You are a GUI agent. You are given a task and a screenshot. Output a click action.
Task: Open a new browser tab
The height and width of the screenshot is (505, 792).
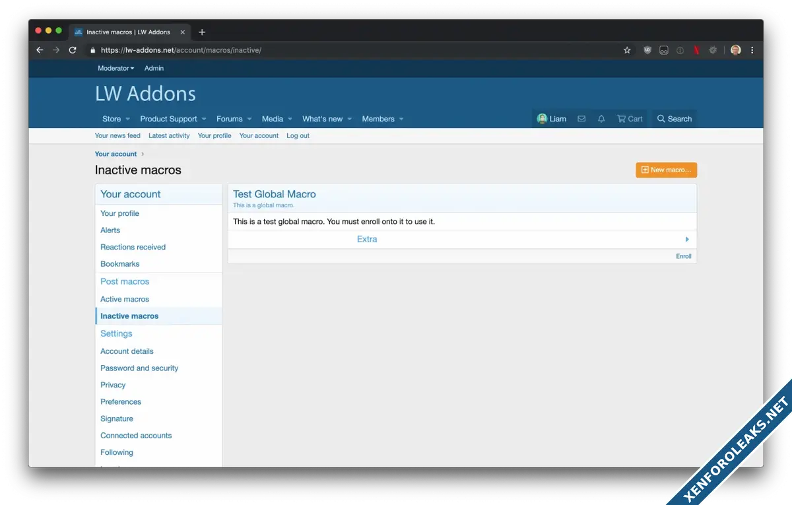point(202,32)
